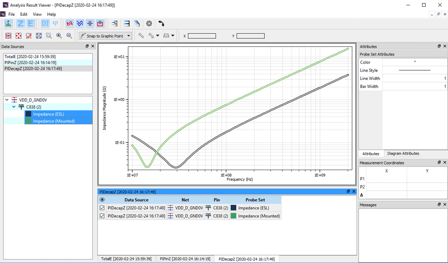
Task: Select PIDecapZ in the Data Sources list
Action: [48, 68]
